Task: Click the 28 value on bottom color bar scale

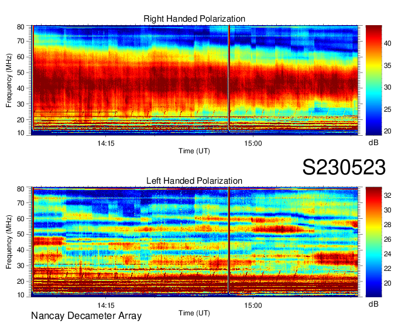Action: coord(387,225)
